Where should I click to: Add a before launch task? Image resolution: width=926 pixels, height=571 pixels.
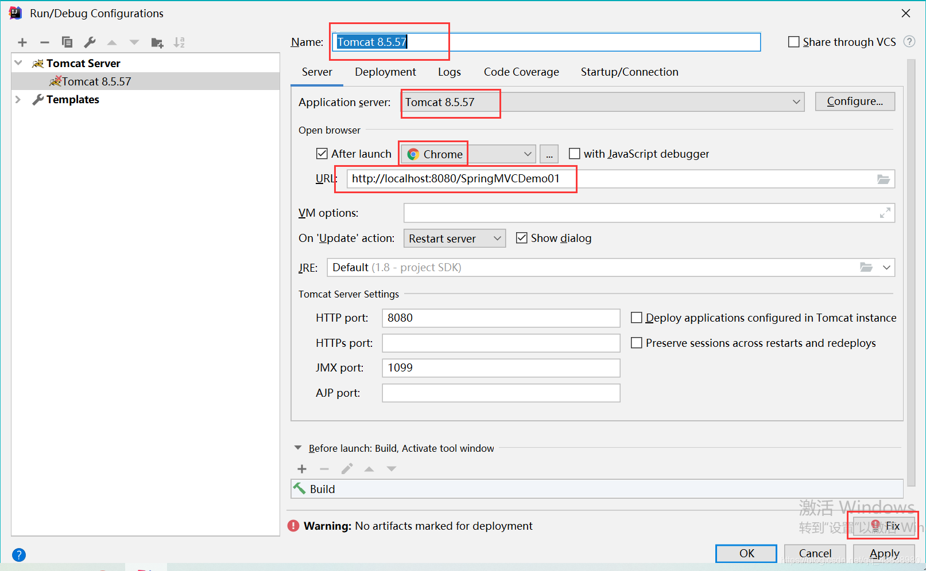(x=302, y=469)
